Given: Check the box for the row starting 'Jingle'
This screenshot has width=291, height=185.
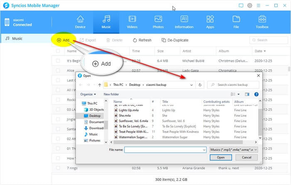Looking at the screenshot, I should [x=58, y=119].
